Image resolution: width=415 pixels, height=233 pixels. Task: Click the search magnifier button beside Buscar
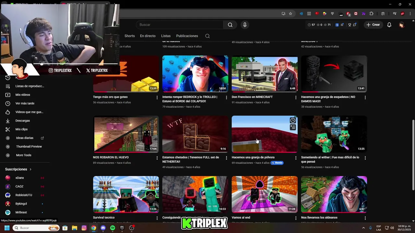pyautogui.click(x=230, y=25)
